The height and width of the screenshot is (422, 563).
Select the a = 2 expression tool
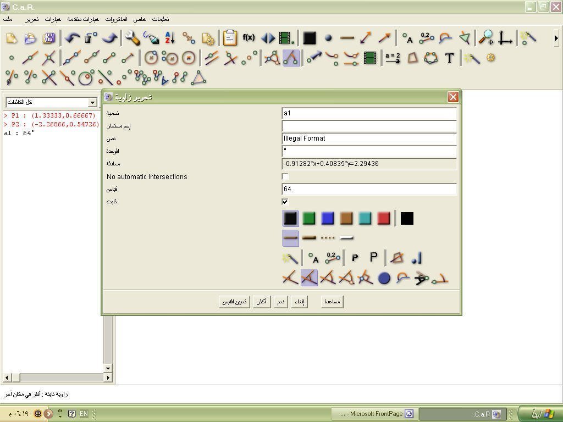click(x=393, y=58)
